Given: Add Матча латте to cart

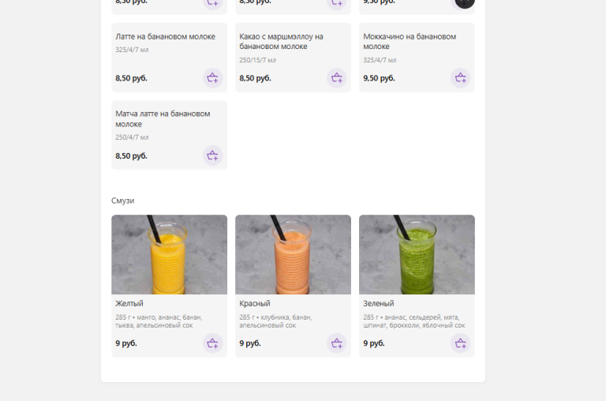Looking at the screenshot, I should click(212, 156).
